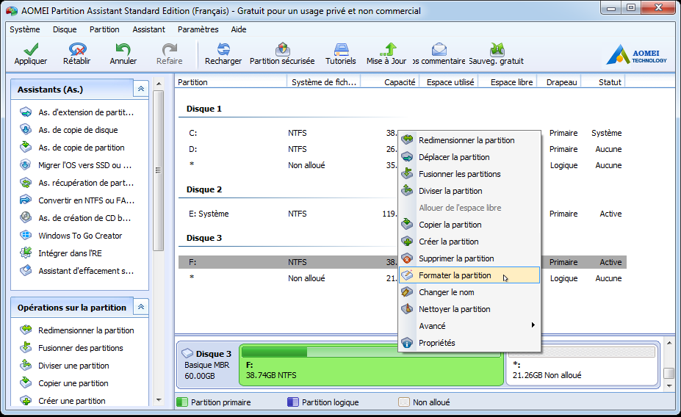Image resolution: width=681 pixels, height=417 pixels.
Task: Open Convertir en NTFS ou FAT32
Action: pos(78,200)
